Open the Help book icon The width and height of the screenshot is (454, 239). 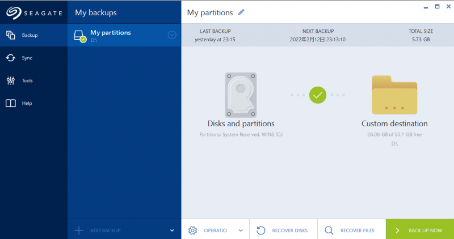click(11, 103)
